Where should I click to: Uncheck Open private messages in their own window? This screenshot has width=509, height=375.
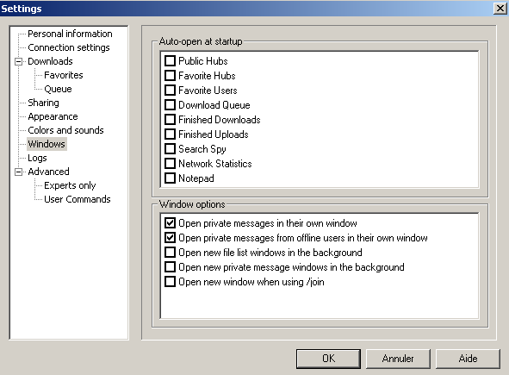tap(170, 223)
